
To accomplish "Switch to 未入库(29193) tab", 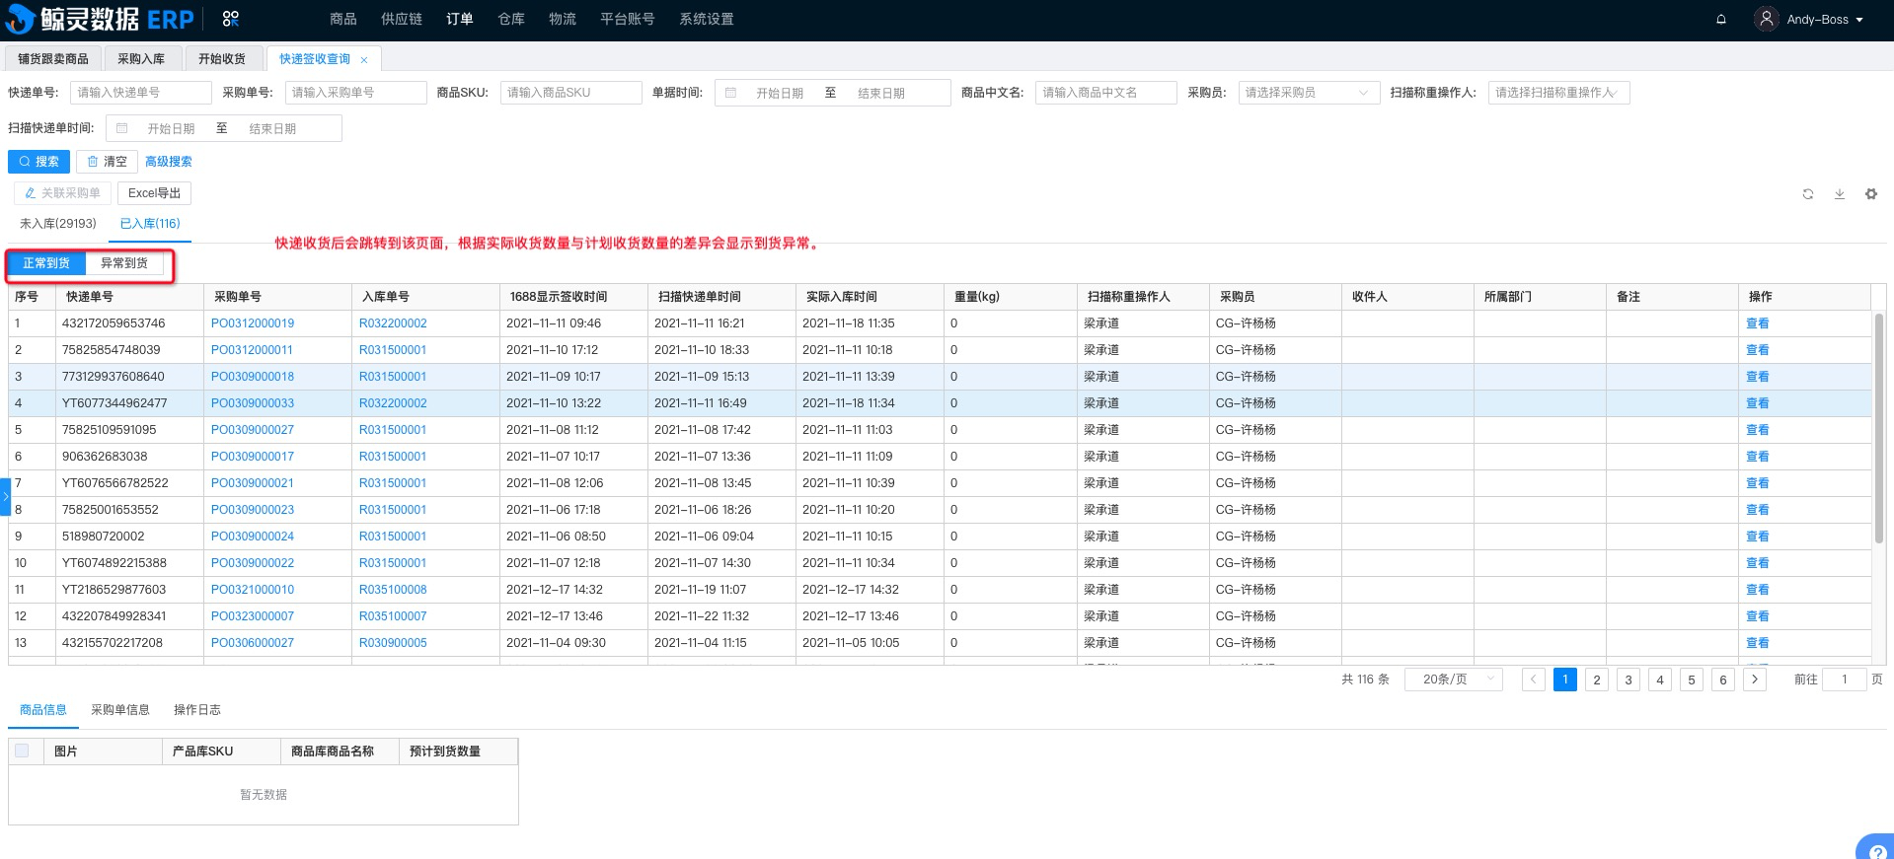I will point(58,224).
